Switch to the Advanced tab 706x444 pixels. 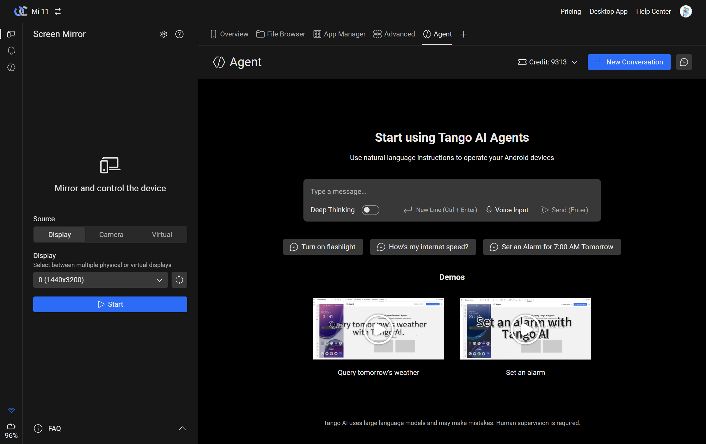pyautogui.click(x=394, y=34)
